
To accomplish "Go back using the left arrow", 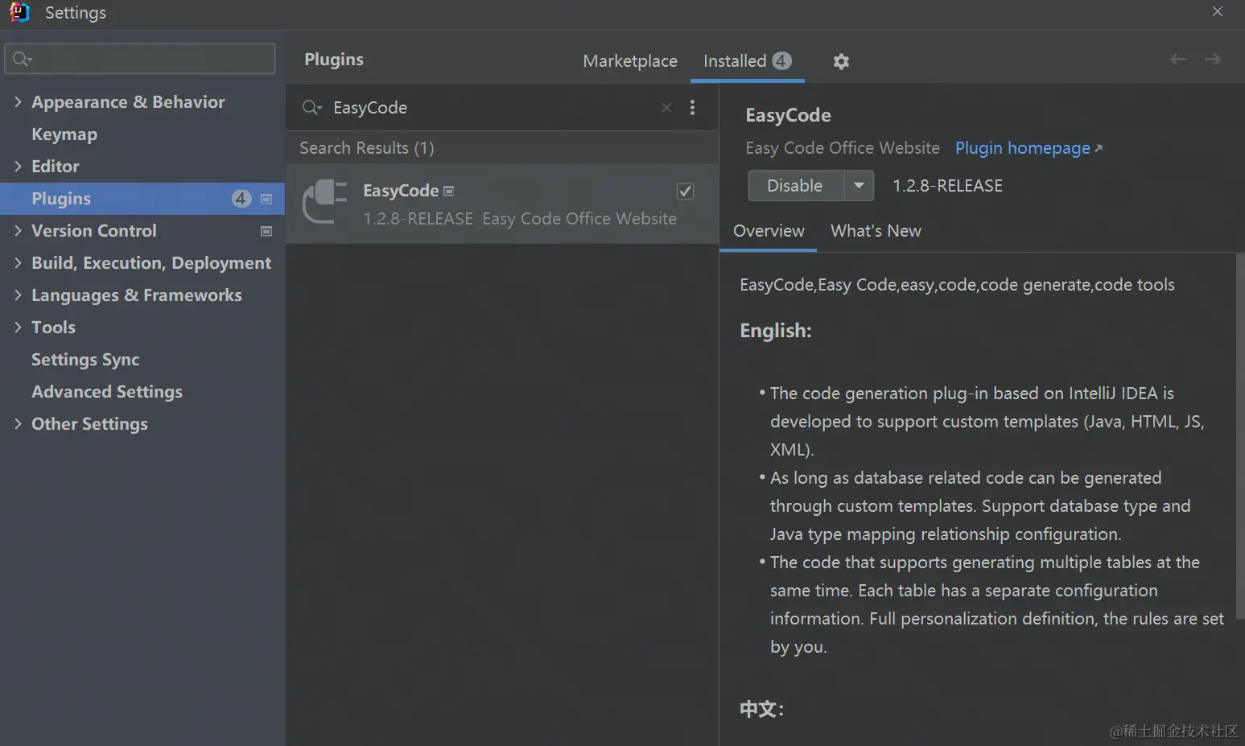I will pyautogui.click(x=1177, y=60).
